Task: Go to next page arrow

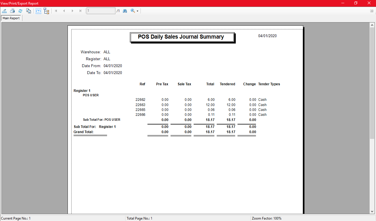Action: click(x=72, y=11)
